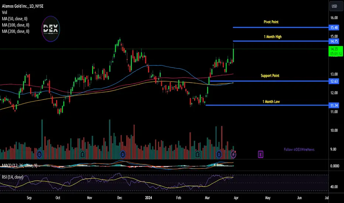
Task: Click the earnings marker in late February
Action: pos(197,155)
